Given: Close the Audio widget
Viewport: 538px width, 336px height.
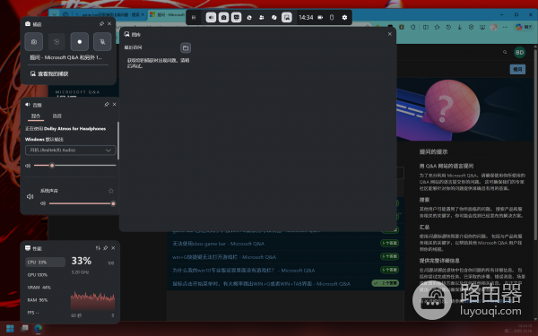Looking at the screenshot, I should (114, 104).
